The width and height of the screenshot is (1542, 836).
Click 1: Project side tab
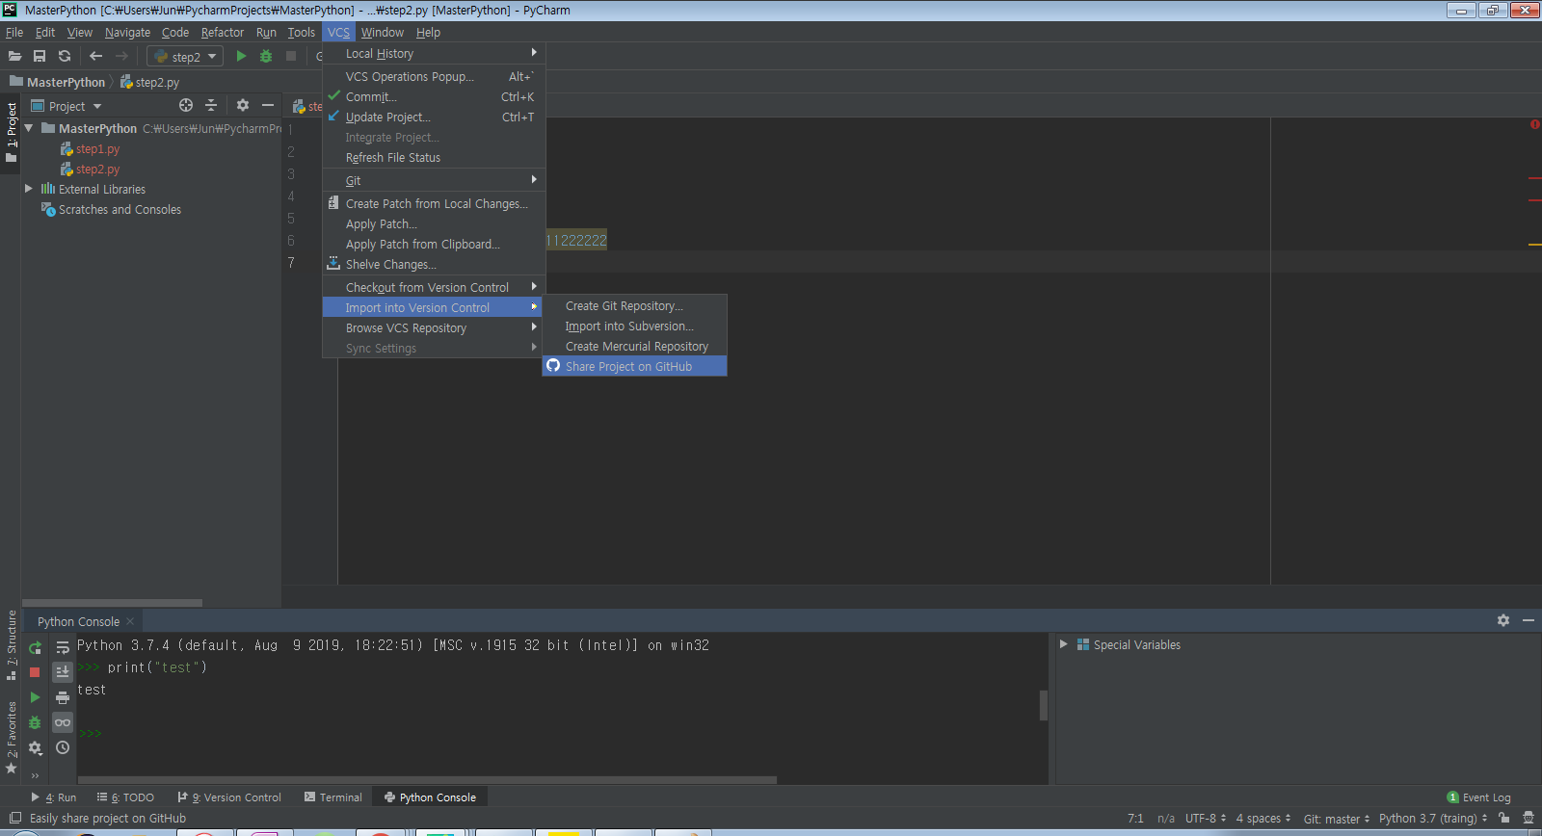12,132
